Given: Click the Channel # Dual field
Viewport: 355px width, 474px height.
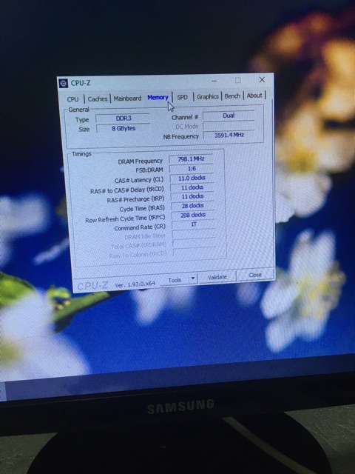Looking at the screenshot, I should pyautogui.click(x=229, y=116).
